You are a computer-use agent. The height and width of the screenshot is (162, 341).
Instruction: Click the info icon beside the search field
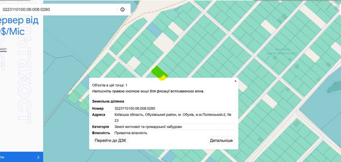tap(122, 10)
